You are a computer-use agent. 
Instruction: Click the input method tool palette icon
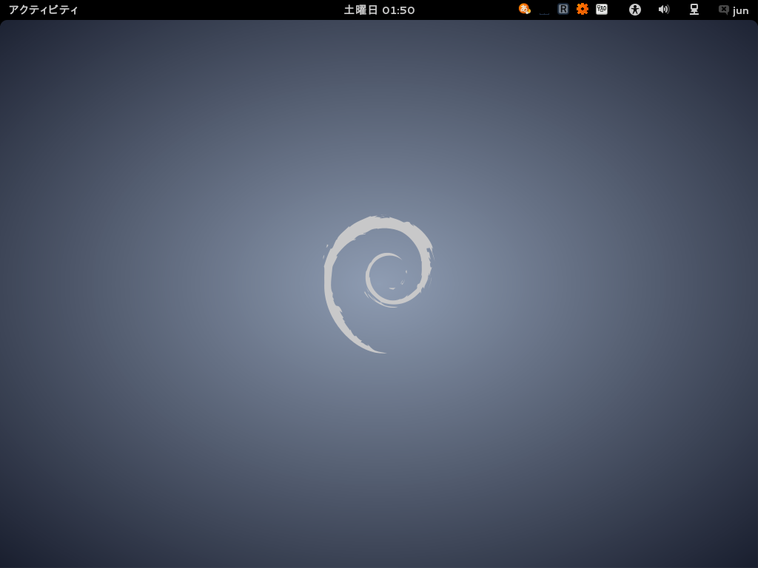[x=602, y=9]
